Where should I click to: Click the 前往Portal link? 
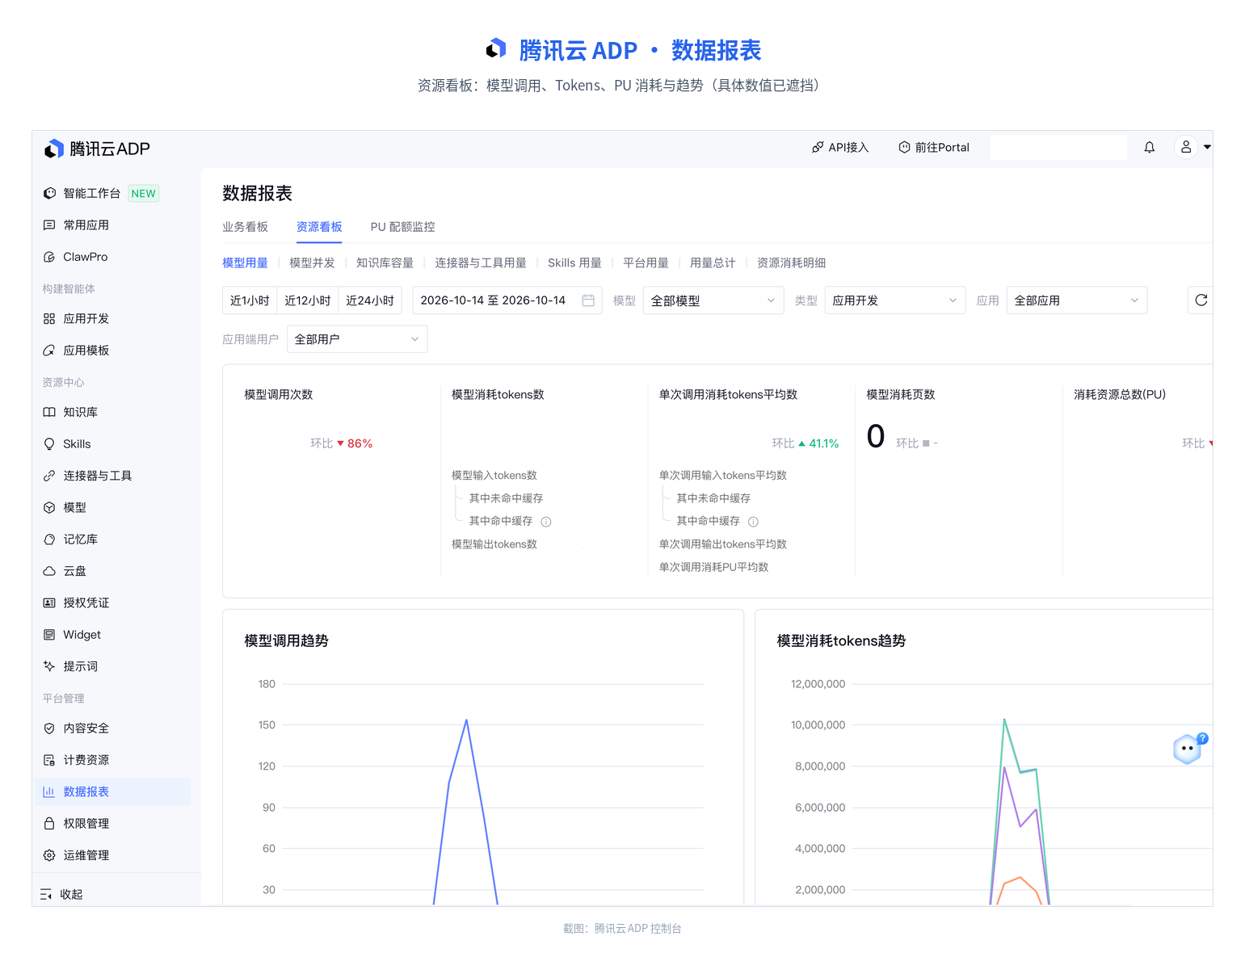(934, 147)
